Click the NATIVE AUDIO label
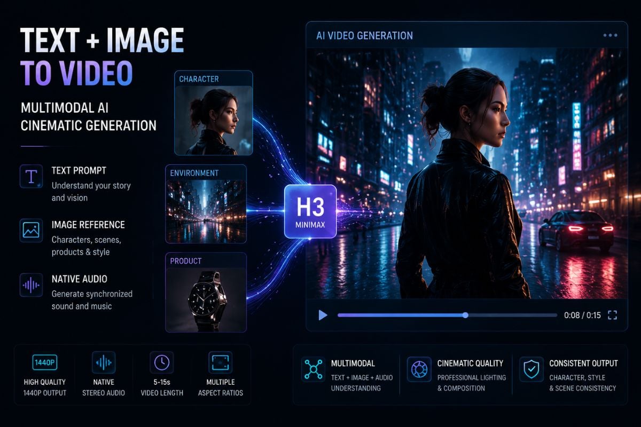641x427 pixels. (79, 279)
